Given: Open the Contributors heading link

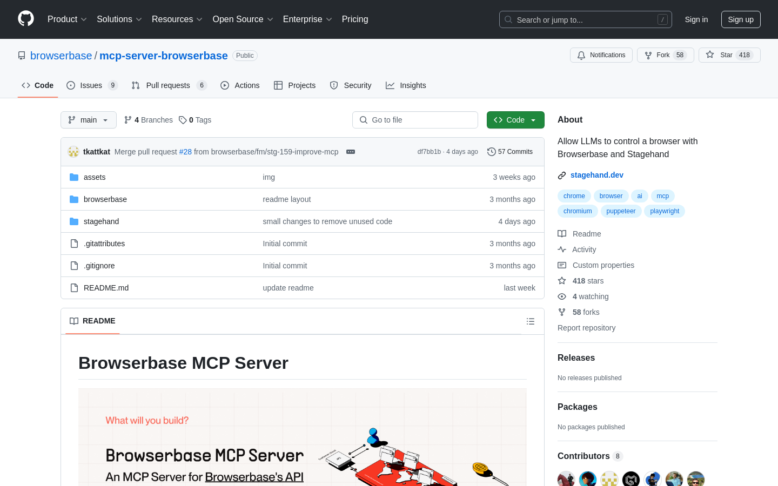Looking at the screenshot, I should click(x=590, y=456).
